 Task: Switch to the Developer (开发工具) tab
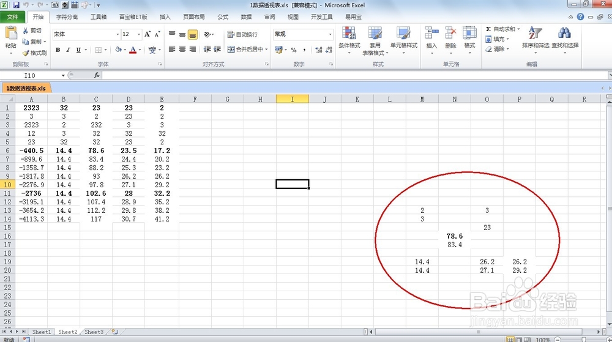[322, 17]
